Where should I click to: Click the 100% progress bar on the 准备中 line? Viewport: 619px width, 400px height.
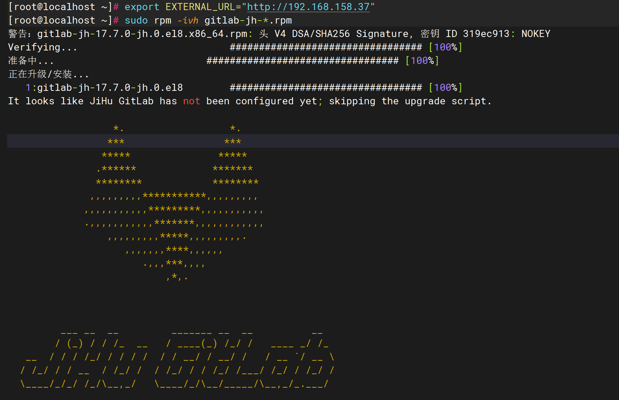tap(323, 61)
